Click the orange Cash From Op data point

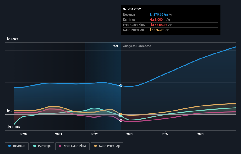click(121, 114)
